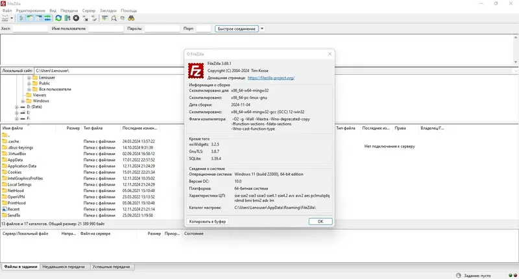Close the О FileZilla dialog with X

pyautogui.click(x=330, y=54)
